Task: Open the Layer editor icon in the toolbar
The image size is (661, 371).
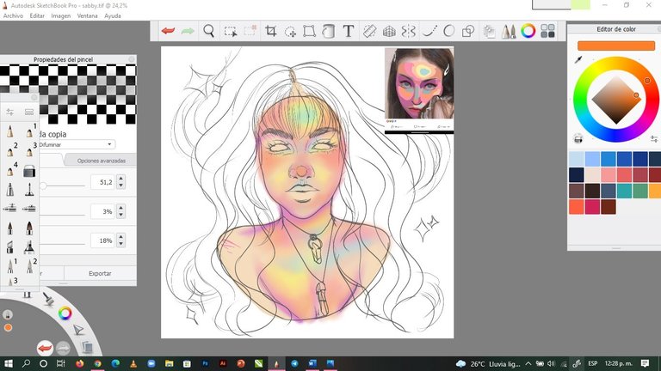Action: tap(489, 31)
